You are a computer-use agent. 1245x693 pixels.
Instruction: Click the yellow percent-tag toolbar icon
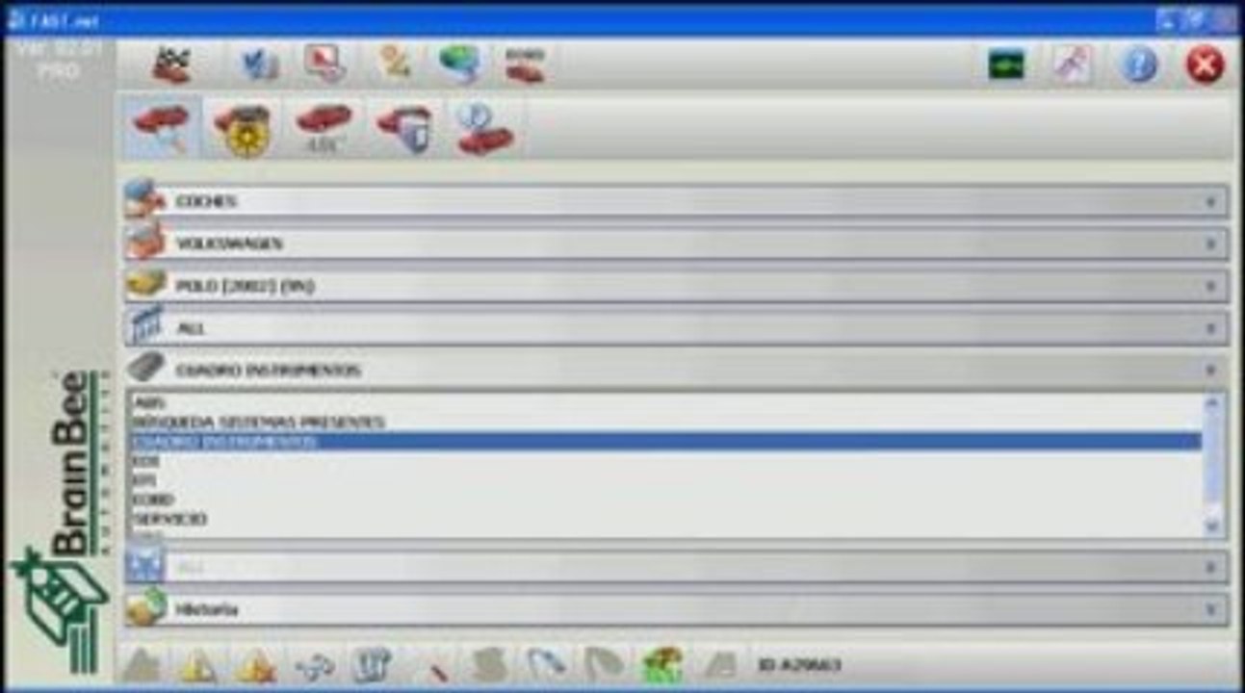[x=395, y=64]
